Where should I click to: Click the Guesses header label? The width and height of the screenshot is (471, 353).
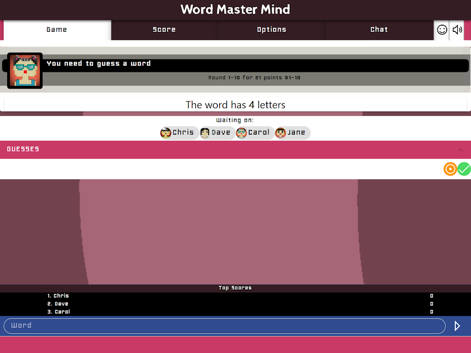pyautogui.click(x=23, y=149)
